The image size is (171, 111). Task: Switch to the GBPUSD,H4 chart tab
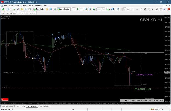[x=20, y=106]
